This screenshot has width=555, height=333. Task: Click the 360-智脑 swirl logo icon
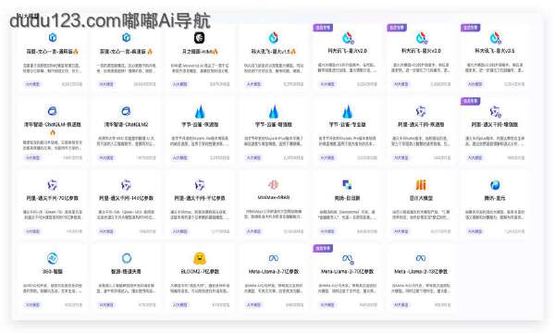click(x=53, y=258)
